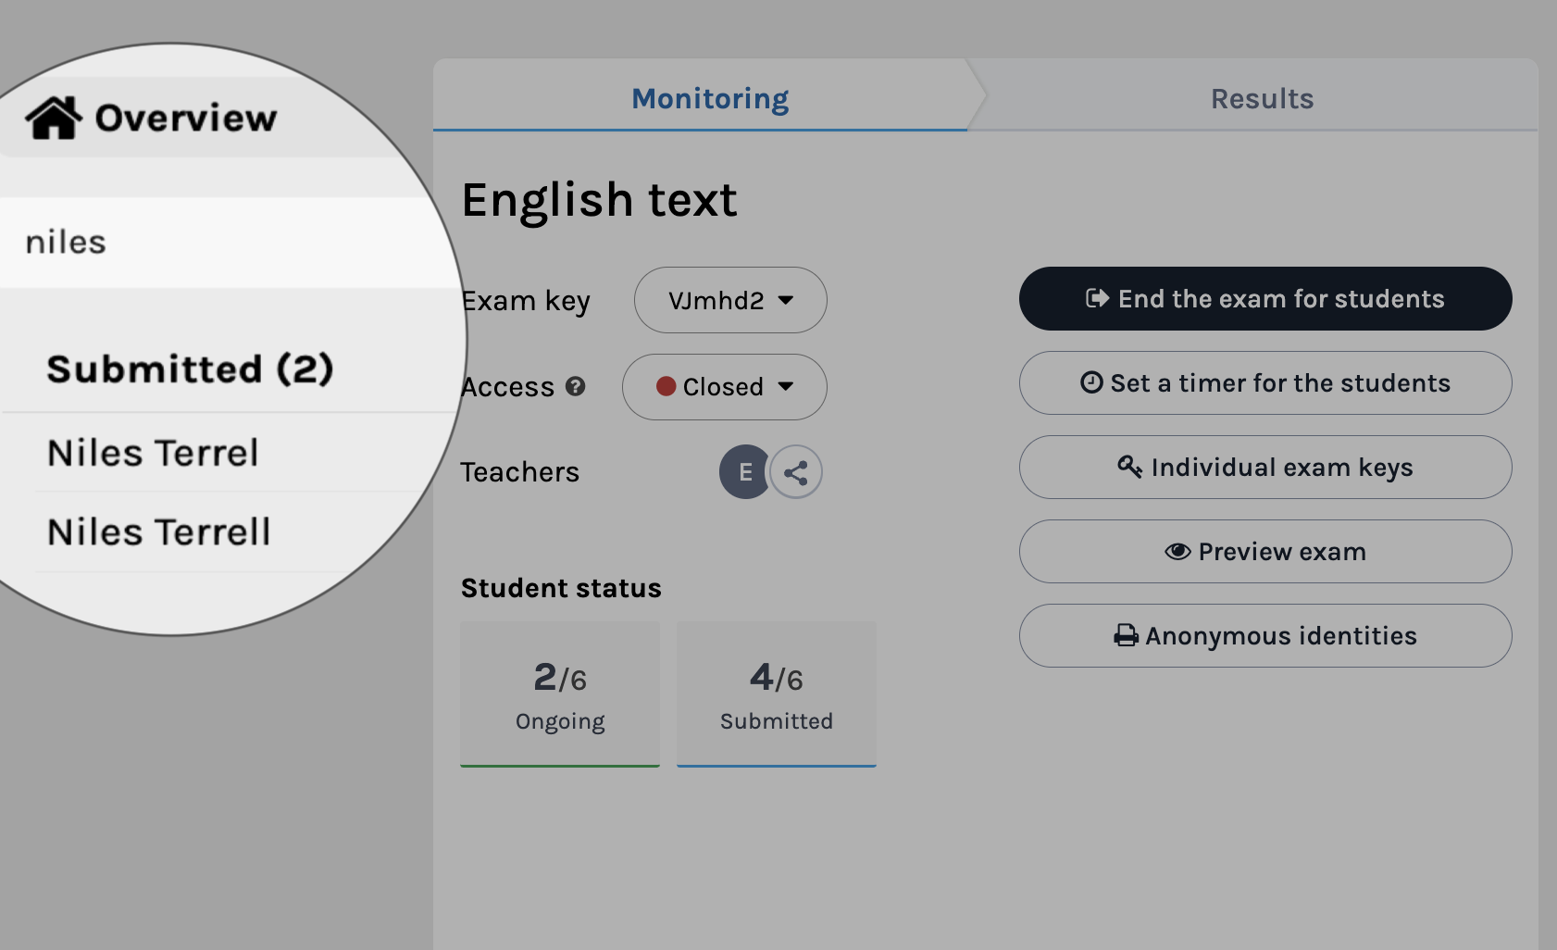Click the key icon on Individual exam keys
Screen dimensions: 1557x950
(1129, 467)
